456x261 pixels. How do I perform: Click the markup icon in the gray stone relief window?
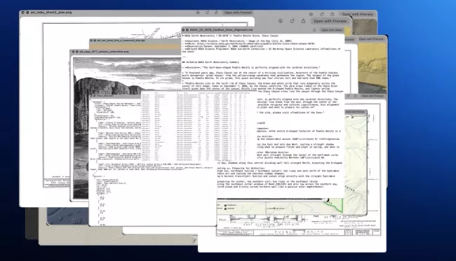(311, 14)
